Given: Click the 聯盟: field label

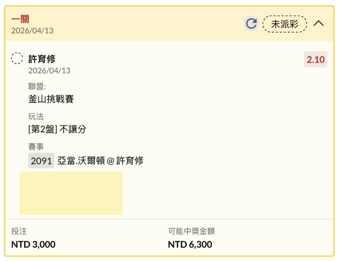Looking at the screenshot, I should pos(37,87).
